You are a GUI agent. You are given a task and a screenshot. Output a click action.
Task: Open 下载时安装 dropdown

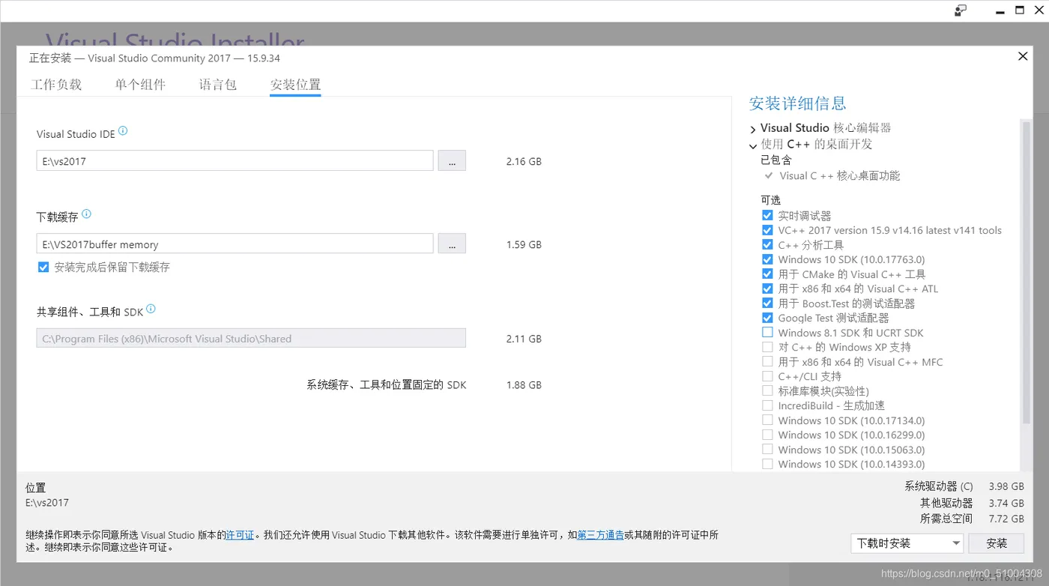tap(907, 543)
